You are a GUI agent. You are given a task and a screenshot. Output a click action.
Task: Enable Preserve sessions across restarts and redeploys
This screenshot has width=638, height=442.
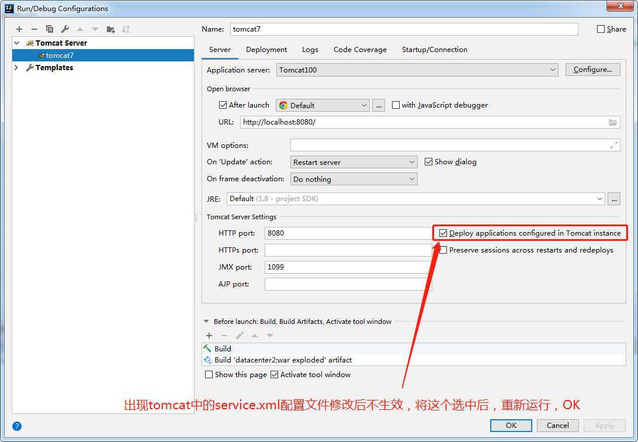pos(443,250)
